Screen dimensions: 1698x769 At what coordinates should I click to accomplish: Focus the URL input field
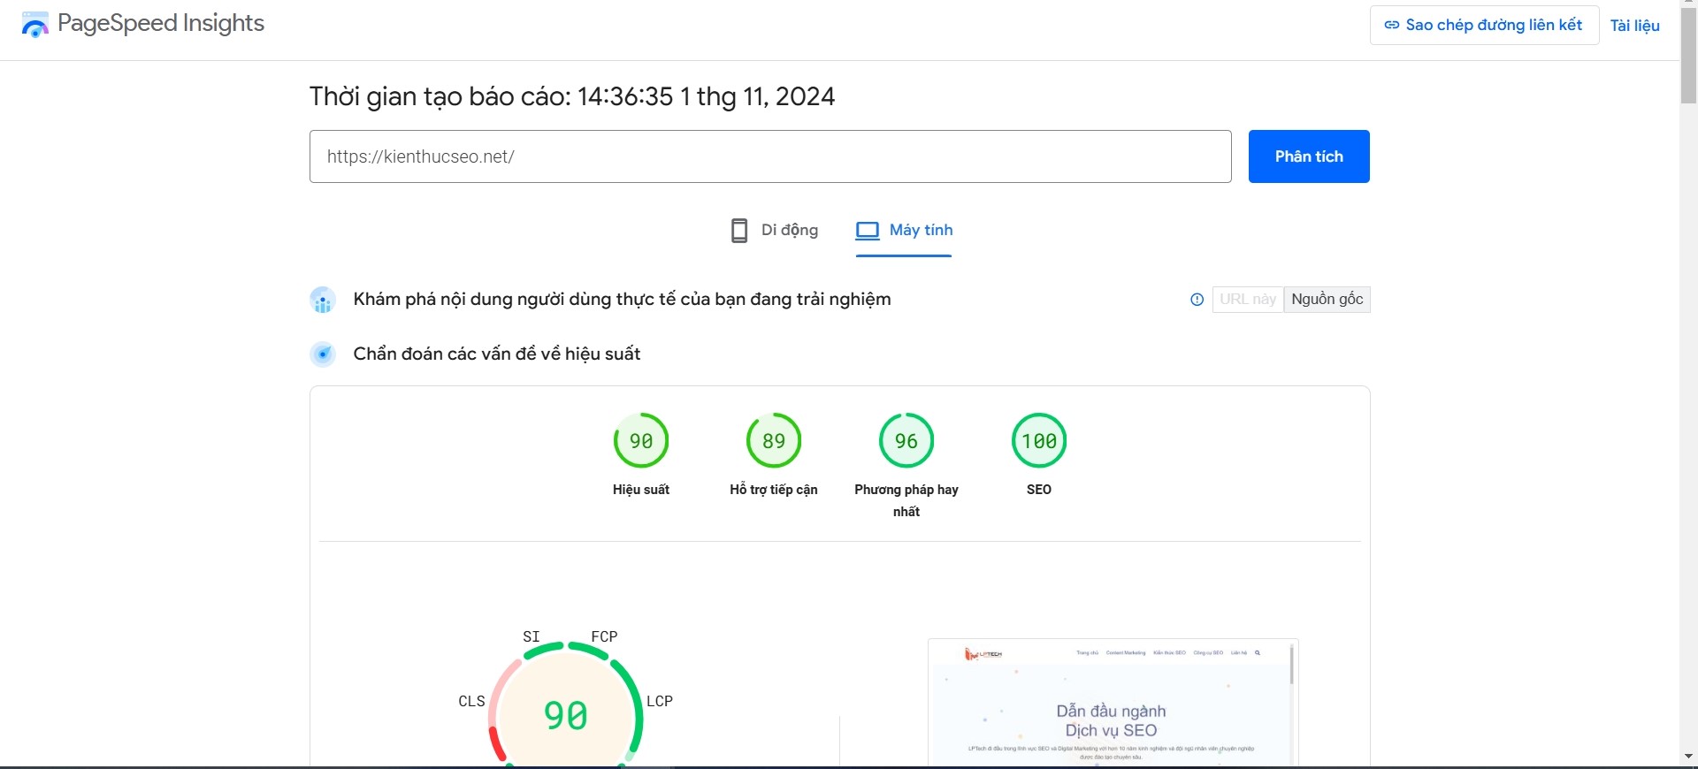(770, 156)
